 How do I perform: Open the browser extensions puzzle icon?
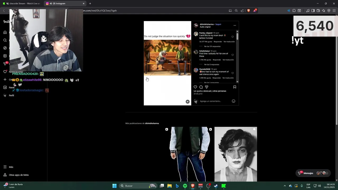coord(294,11)
